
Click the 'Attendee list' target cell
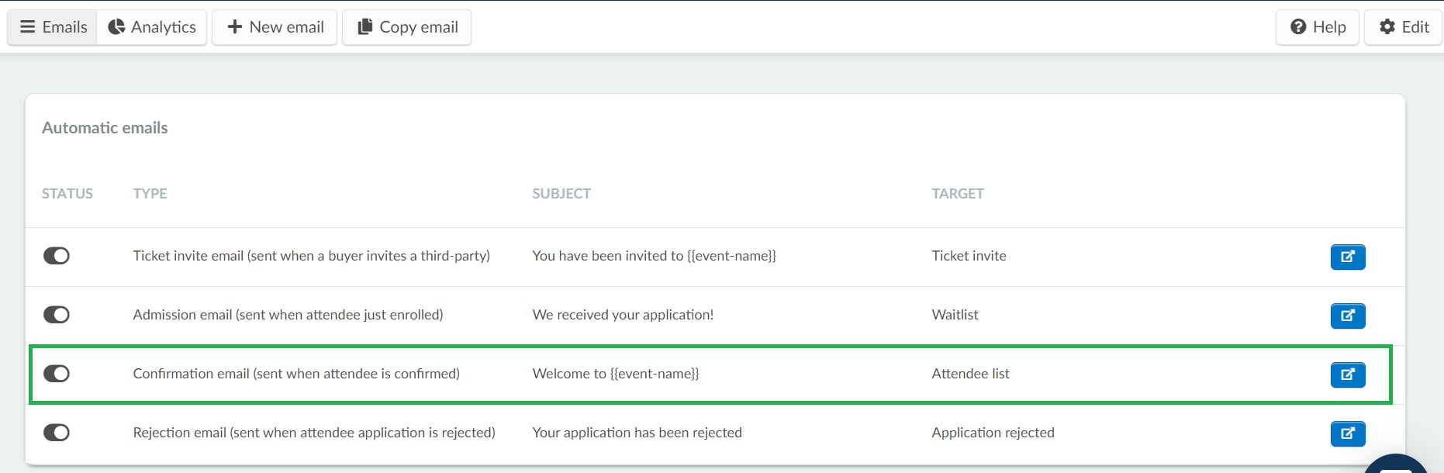(970, 374)
